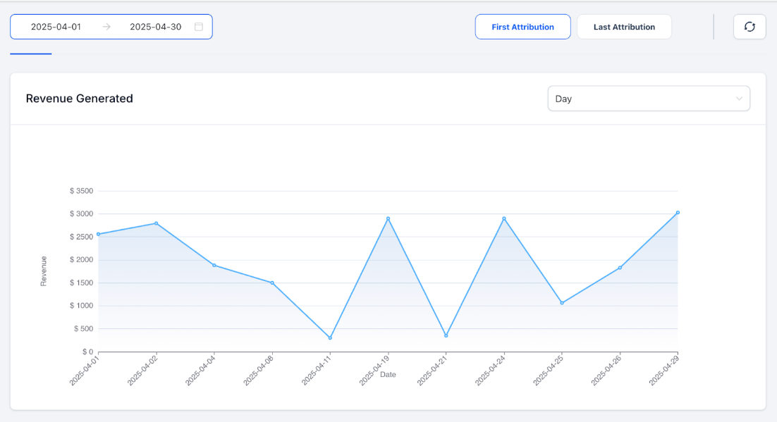Click the $ 1500 axis label

[x=81, y=283]
